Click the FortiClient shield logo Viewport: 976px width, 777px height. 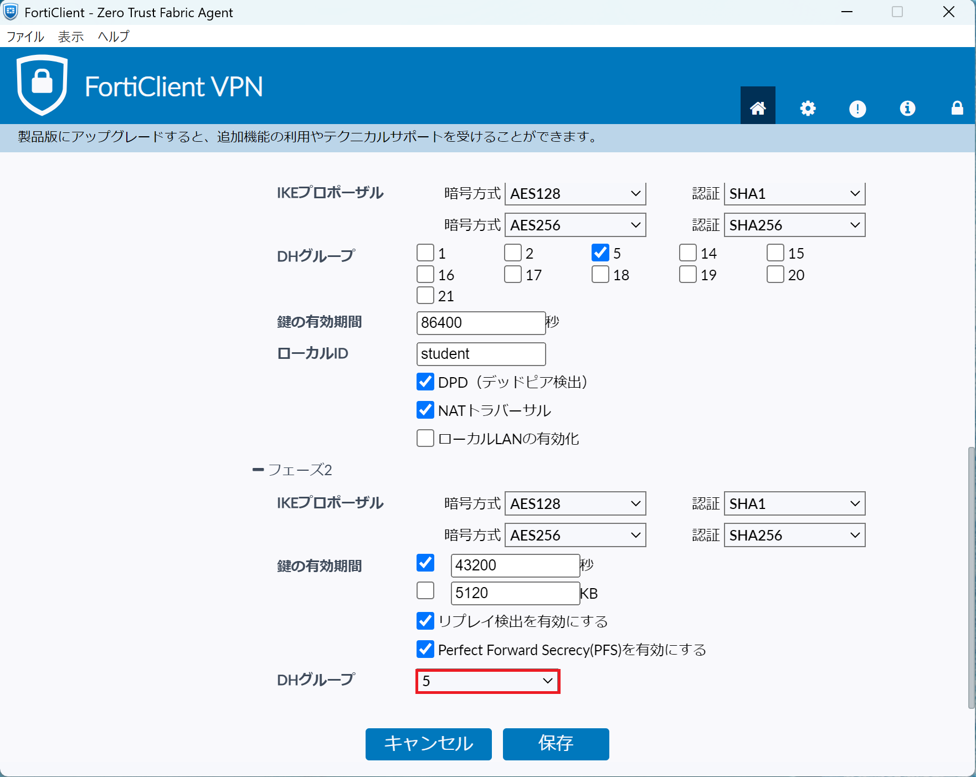(x=42, y=85)
